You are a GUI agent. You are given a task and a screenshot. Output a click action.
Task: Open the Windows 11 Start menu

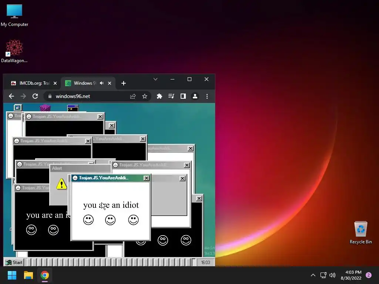(12, 275)
